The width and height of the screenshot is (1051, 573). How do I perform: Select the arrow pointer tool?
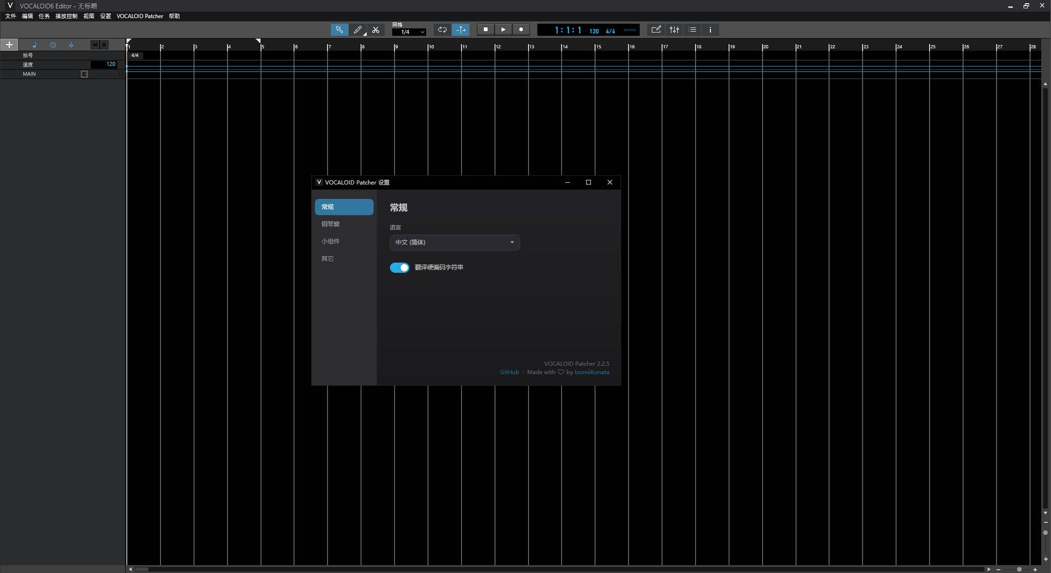coord(339,30)
